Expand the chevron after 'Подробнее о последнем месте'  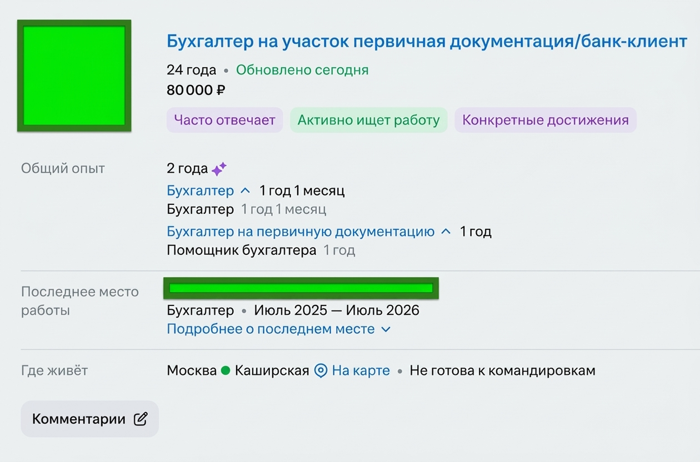pyautogui.click(x=386, y=329)
